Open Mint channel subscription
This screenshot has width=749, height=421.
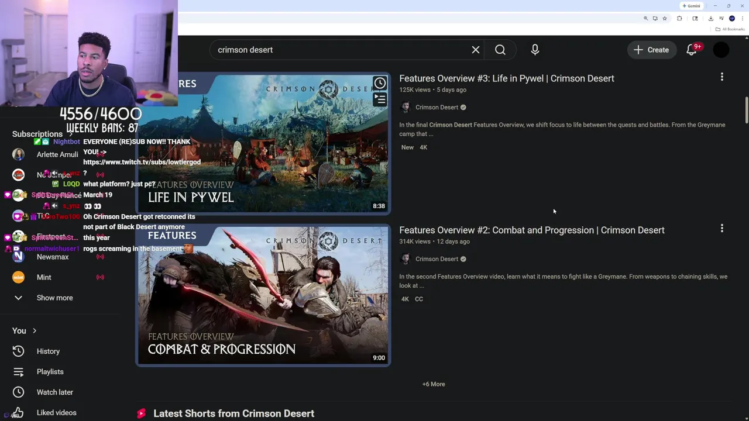pos(44,277)
